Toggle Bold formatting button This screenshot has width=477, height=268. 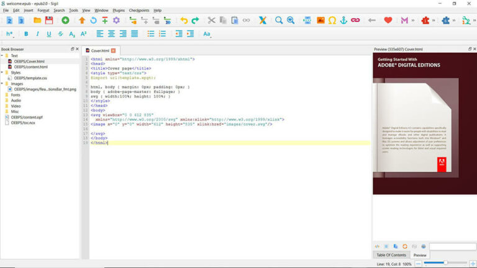pyautogui.click(x=26, y=34)
